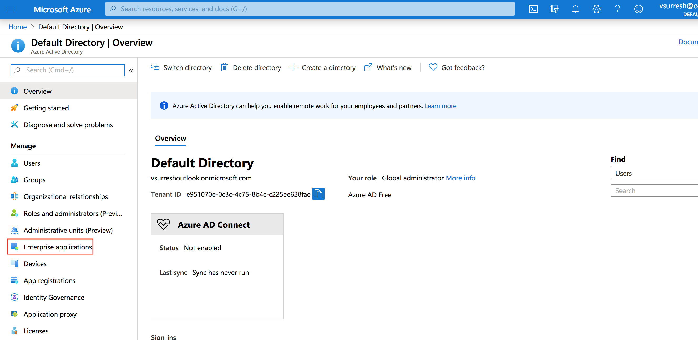Screen dimensions: 698x340
Task: Click Switch directory button
Action: point(181,68)
